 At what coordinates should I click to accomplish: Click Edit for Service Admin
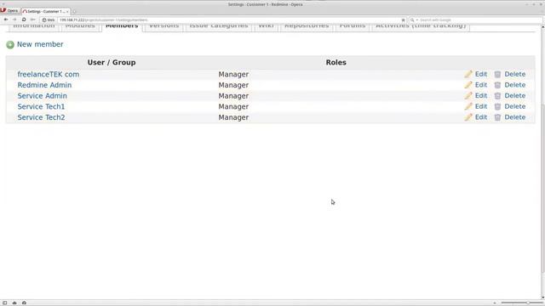[481, 96]
